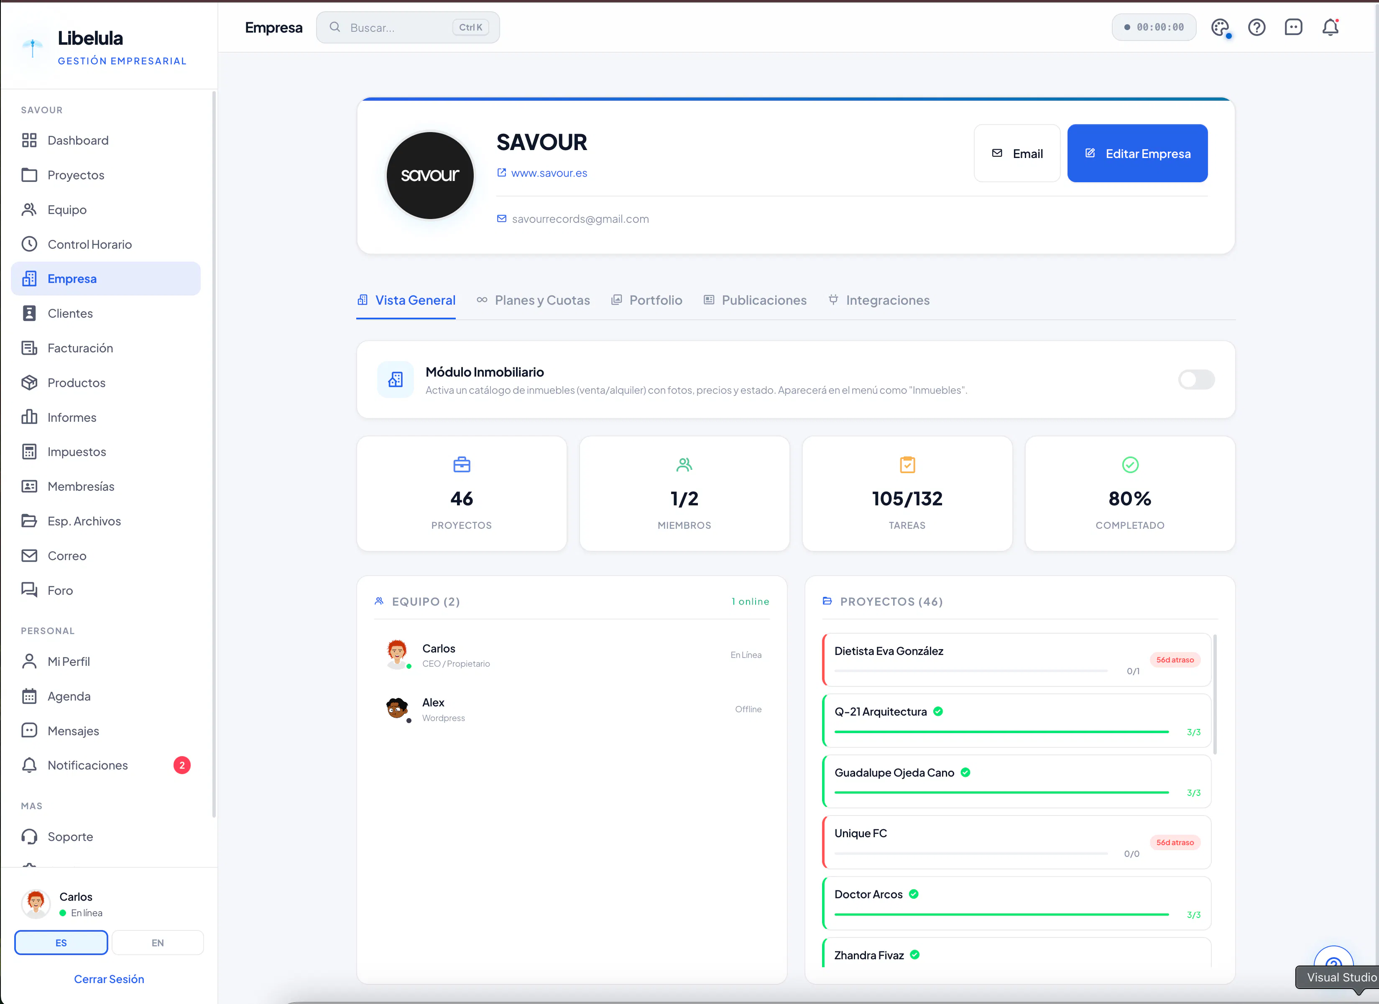1379x1004 pixels.
Task: Switch language to ES
Action: click(x=61, y=943)
